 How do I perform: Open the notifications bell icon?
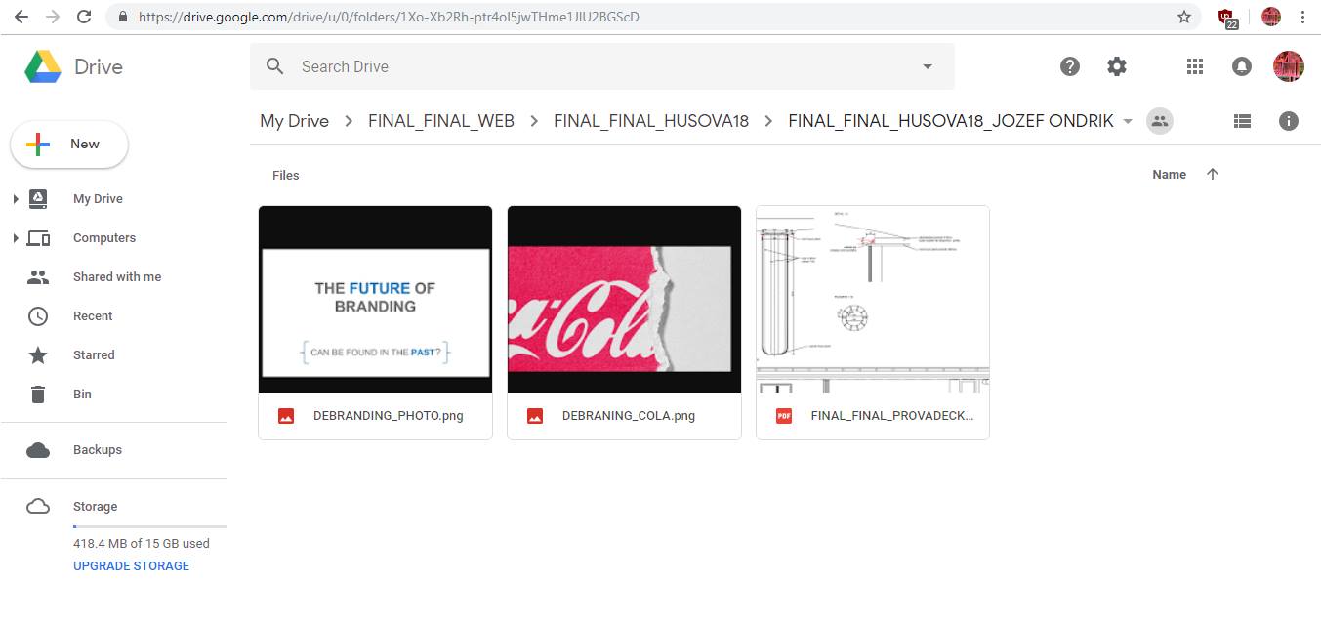(1242, 66)
